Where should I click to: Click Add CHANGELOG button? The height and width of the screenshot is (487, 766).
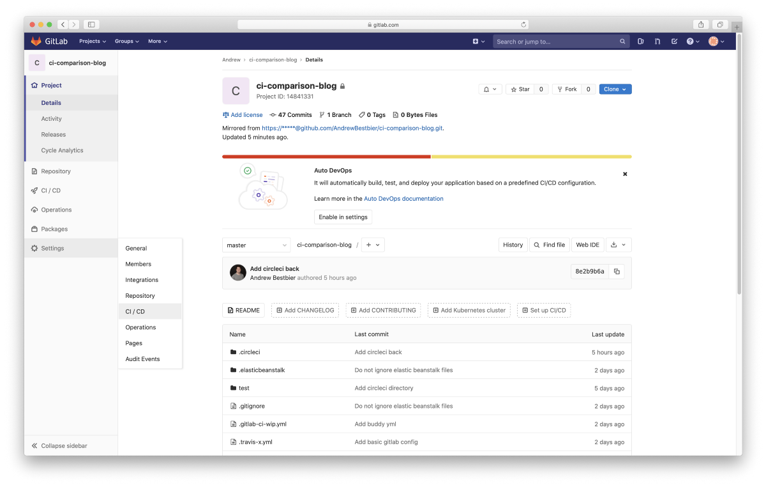(305, 310)
